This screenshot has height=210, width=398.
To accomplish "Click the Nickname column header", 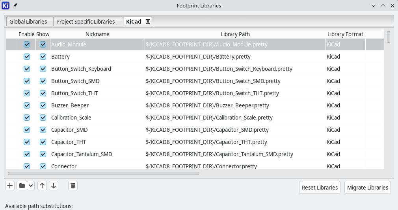I will coord(97,34).
